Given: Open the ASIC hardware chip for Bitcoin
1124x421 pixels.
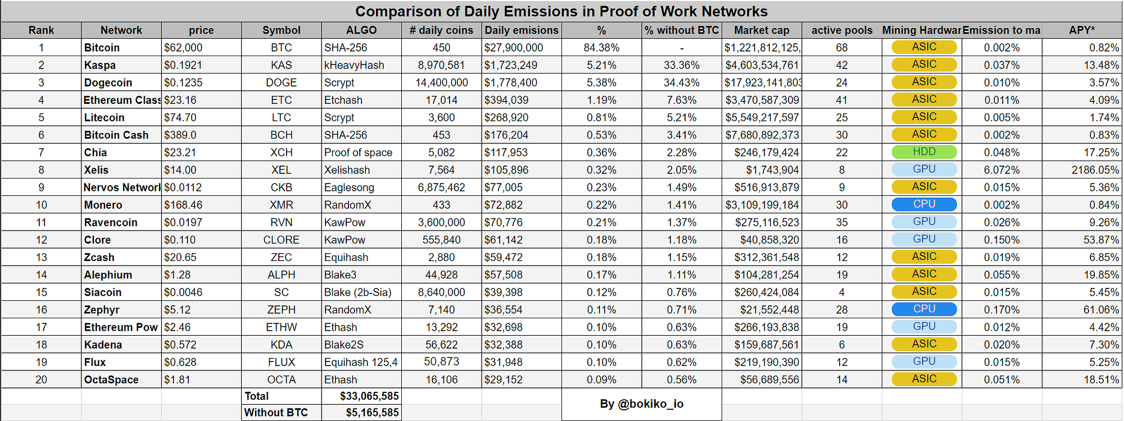Looking at the screenshot, I should pyautogui.click(x=924, y=47).
